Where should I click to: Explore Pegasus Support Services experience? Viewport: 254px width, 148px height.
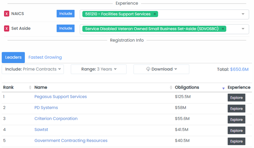coord(236,98)
